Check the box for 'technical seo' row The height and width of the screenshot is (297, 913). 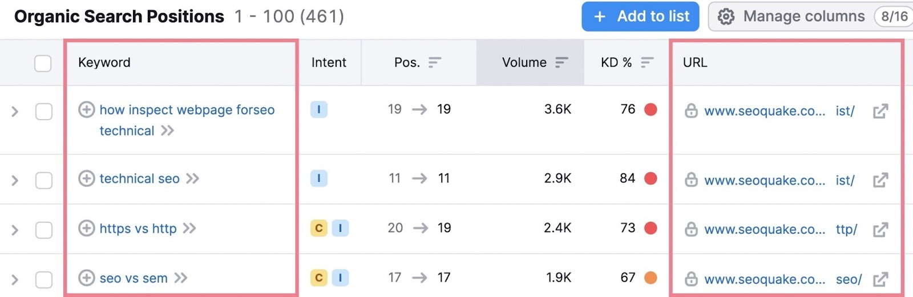(44, 180)
